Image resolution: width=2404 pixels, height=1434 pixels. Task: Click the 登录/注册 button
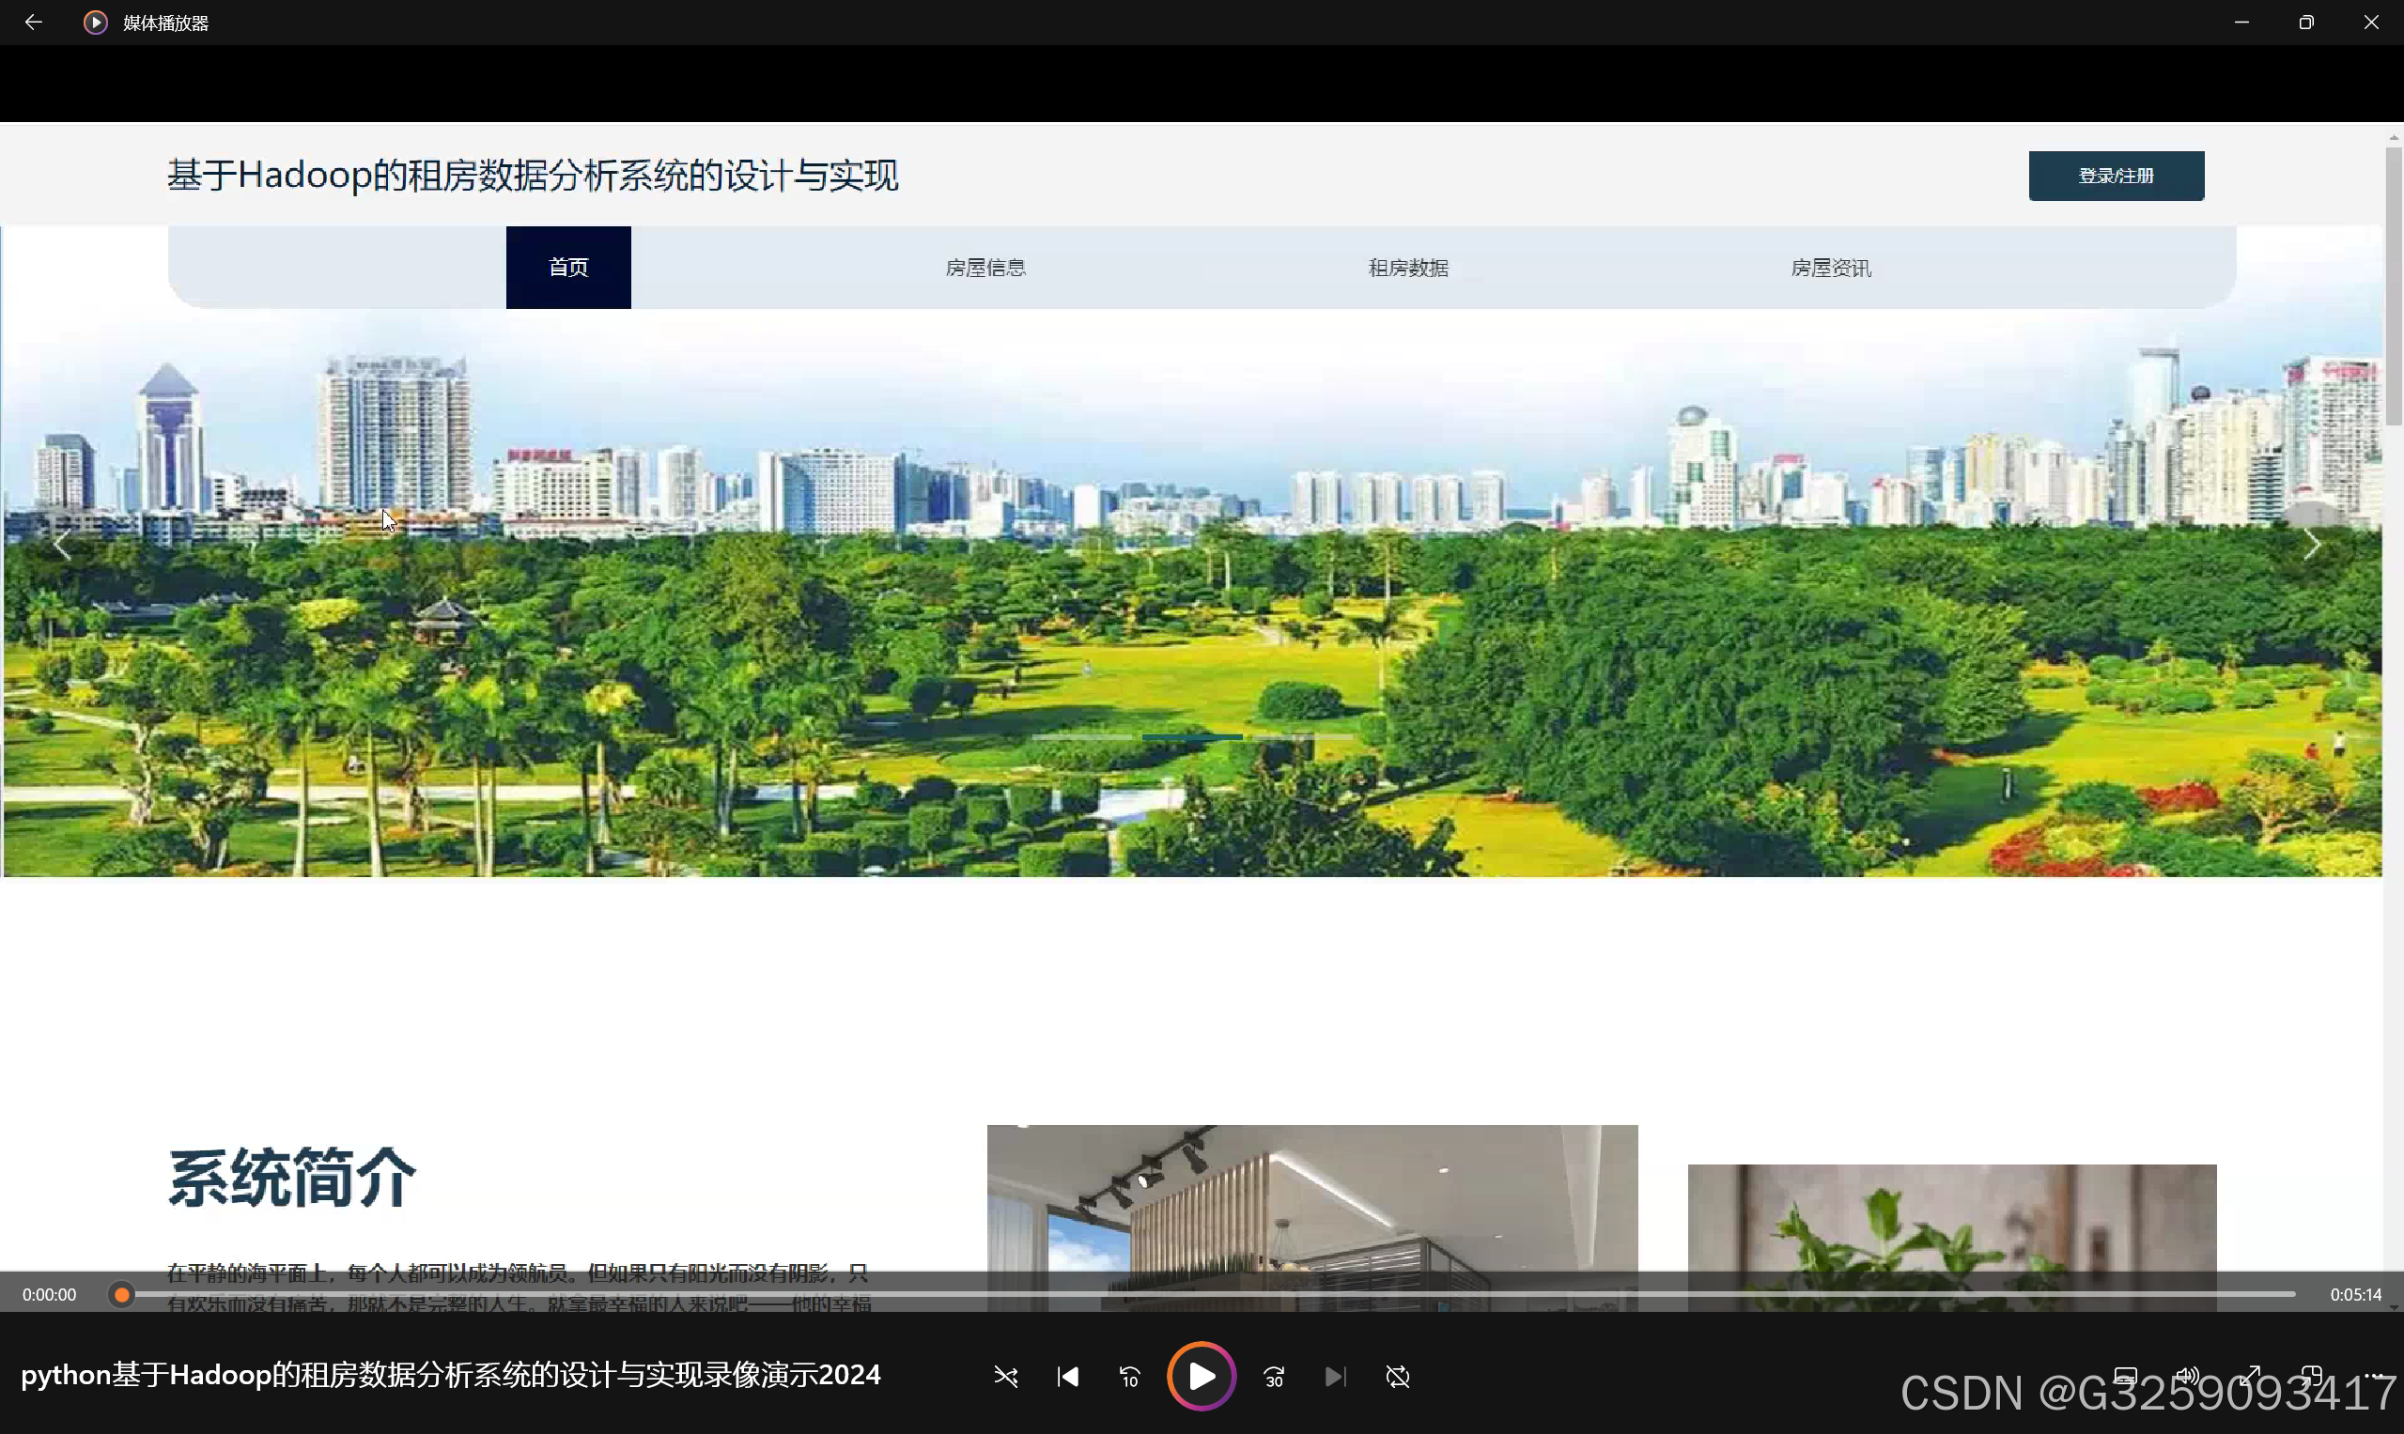(x=2116, y=176)
